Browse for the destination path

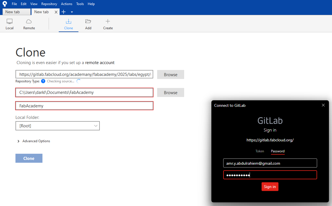pos(170,92)
